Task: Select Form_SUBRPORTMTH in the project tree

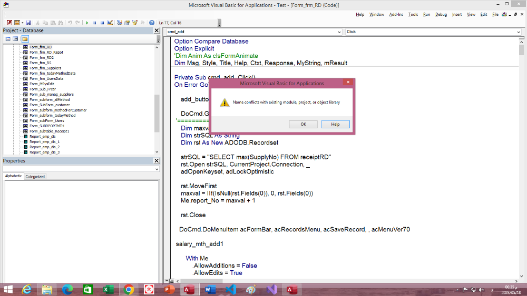Action: pyautogui.click(x=47, y=126)
